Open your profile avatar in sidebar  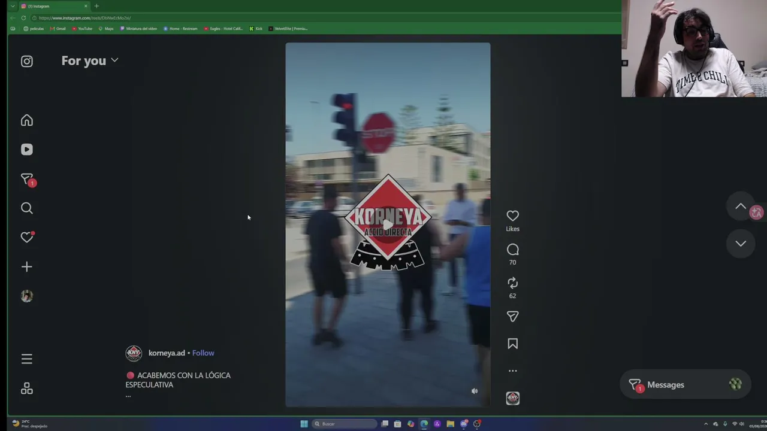click(x=27, y=296)
